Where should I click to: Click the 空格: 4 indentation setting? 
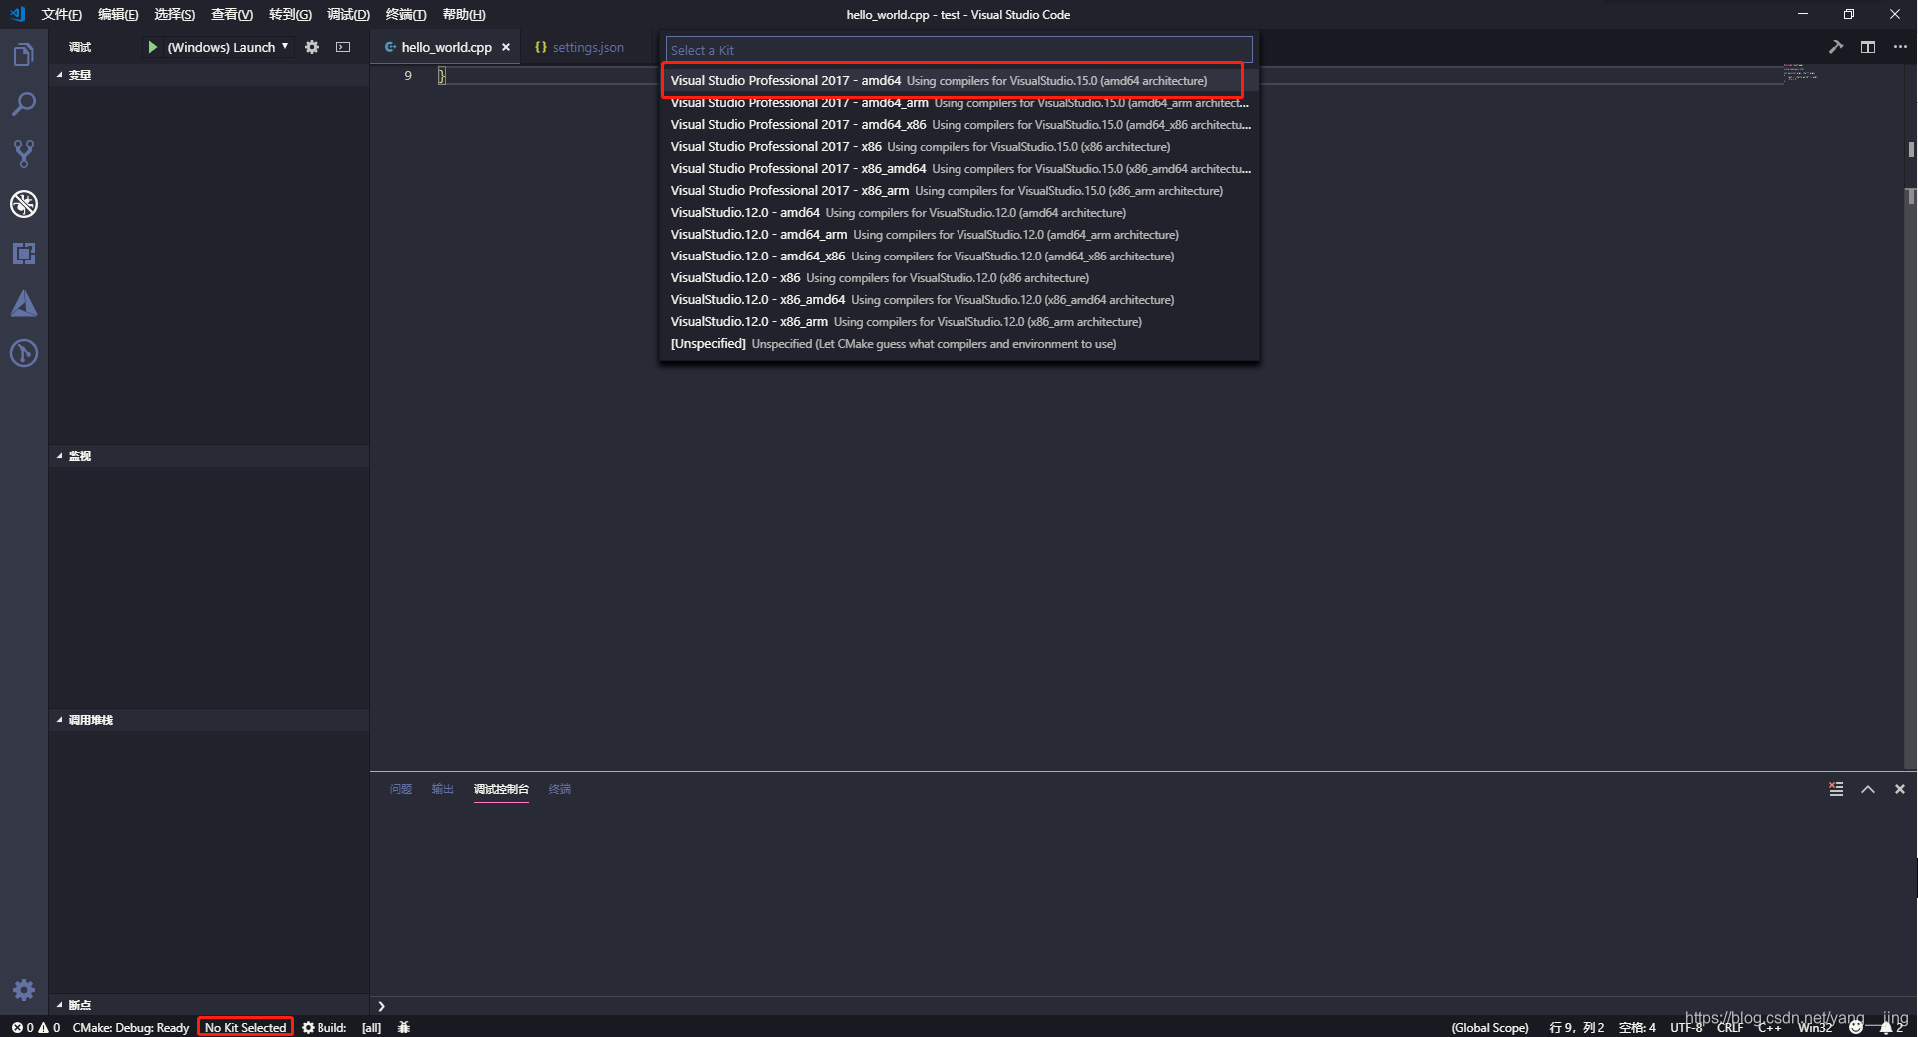pos(1637,1027)
